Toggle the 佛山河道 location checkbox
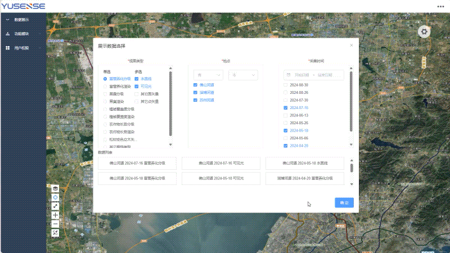Image resolution: width=450 pixels, height=253 pixels. [195, 85]
